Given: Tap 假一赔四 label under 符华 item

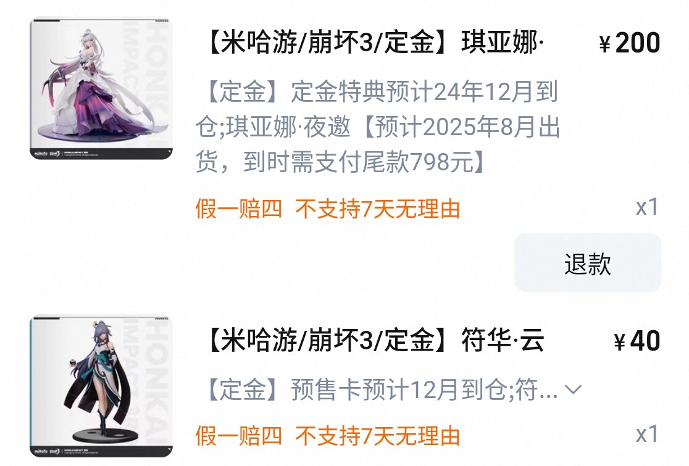Looking at the screenshot, I should click(x=238, y=436).
